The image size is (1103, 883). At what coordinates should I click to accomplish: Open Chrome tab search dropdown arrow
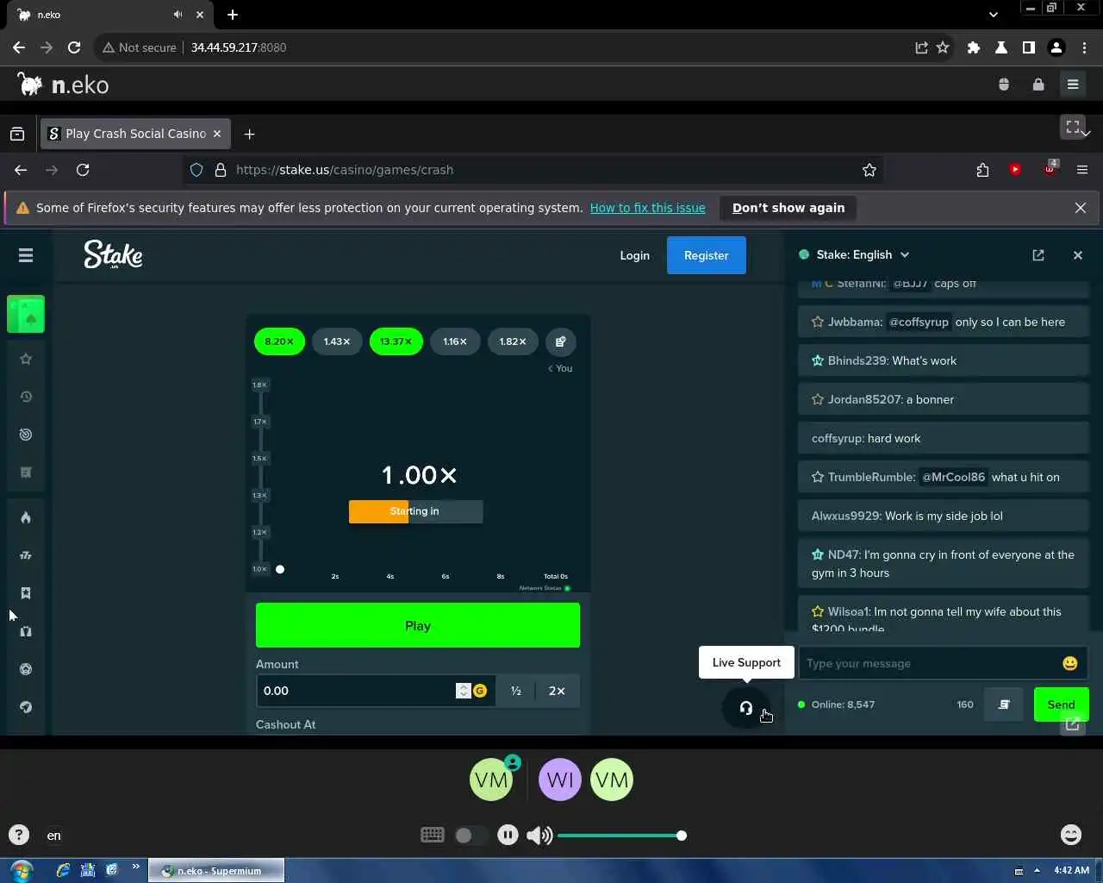click(x=994, y=15)
